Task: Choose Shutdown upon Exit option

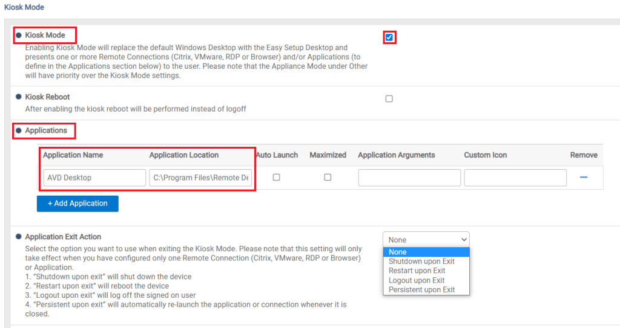Action: click(421, 262)
